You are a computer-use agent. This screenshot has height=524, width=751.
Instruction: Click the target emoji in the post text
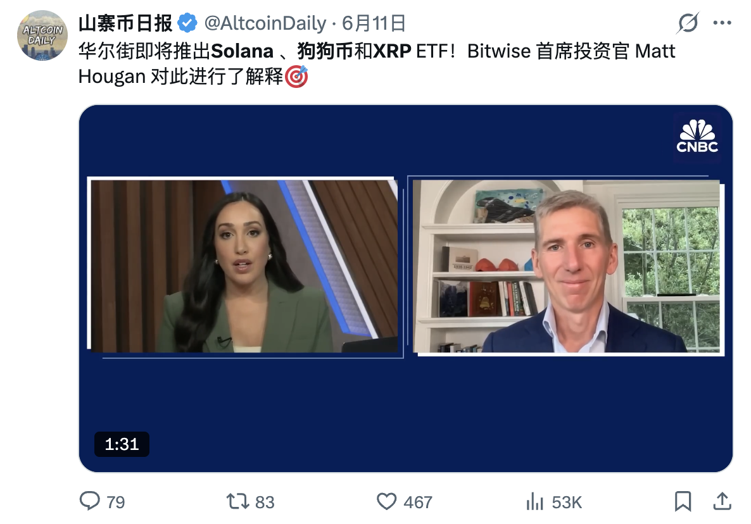[296, 77]
